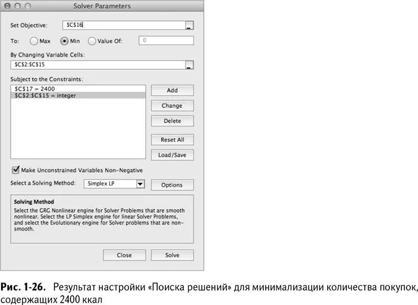Click the variable cells range selector icon

[x=189, y=65]
